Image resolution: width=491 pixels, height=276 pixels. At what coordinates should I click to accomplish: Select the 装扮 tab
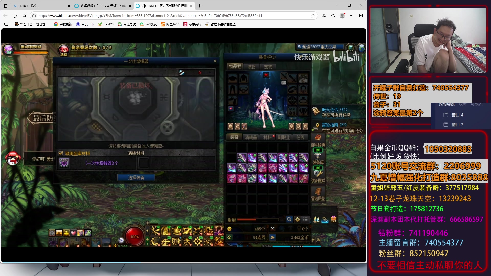[252, 67]
